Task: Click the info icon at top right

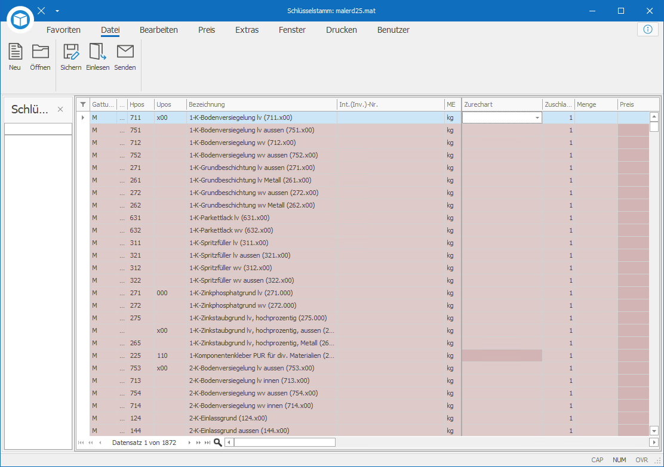Action: click(647, 29)
